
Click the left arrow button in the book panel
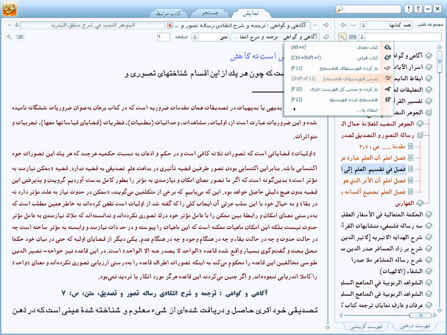tap(343, 25)
